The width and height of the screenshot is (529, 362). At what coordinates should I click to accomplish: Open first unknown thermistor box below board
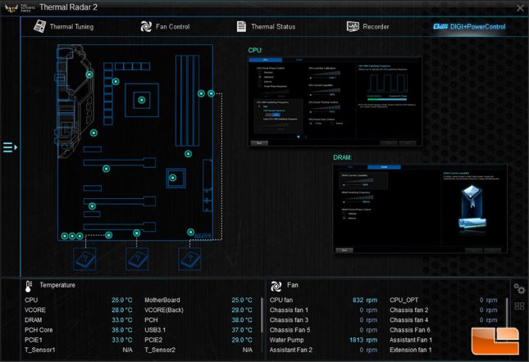(84, 259)
